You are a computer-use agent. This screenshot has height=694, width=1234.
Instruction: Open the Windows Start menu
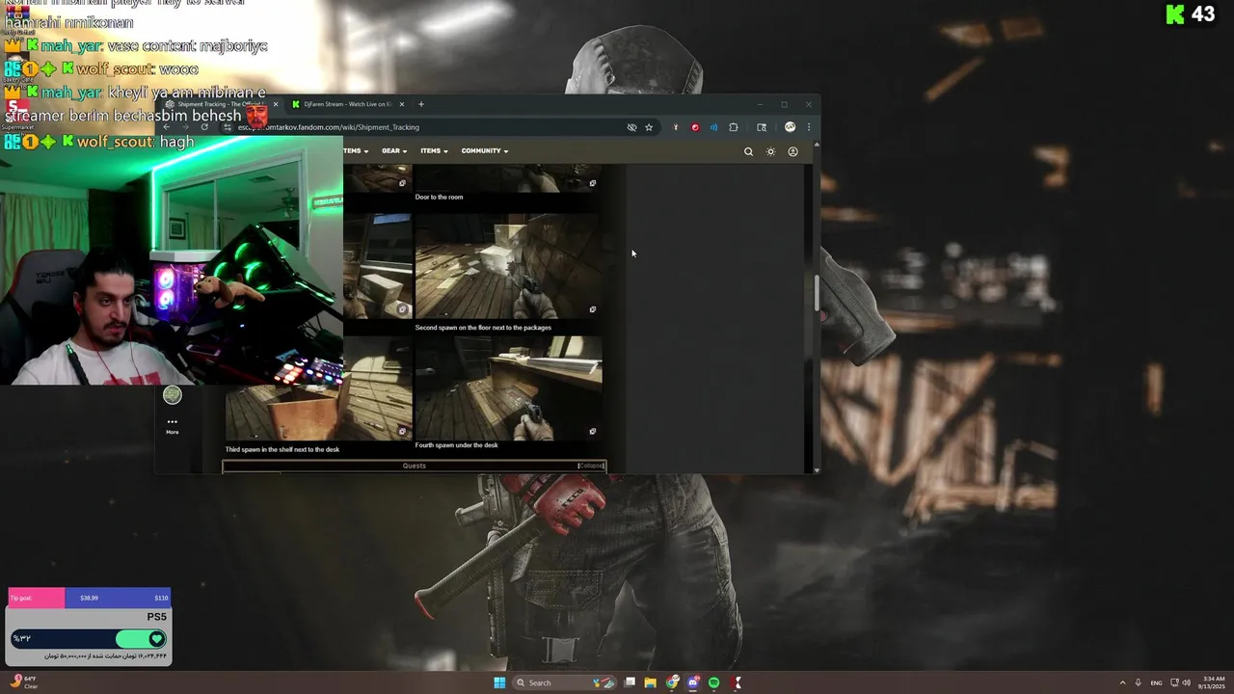(499, 682)
